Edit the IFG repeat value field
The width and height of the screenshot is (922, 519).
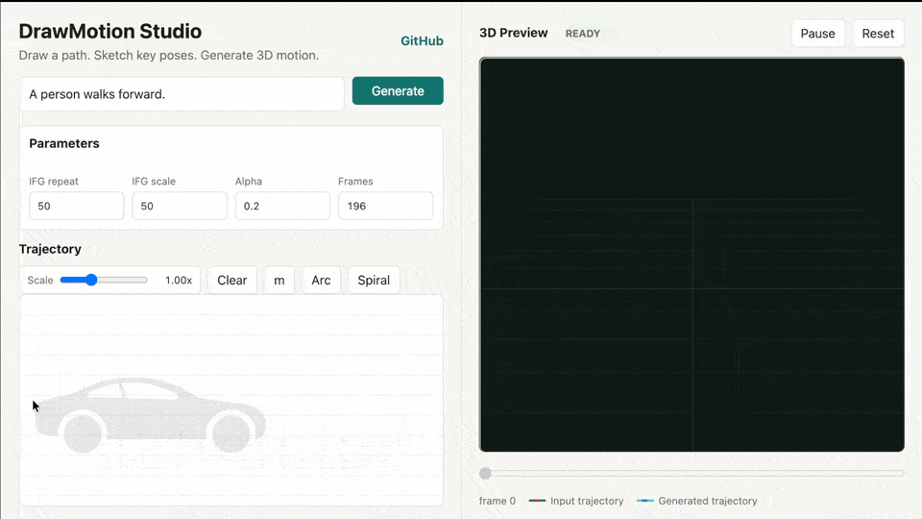point(77,206)
